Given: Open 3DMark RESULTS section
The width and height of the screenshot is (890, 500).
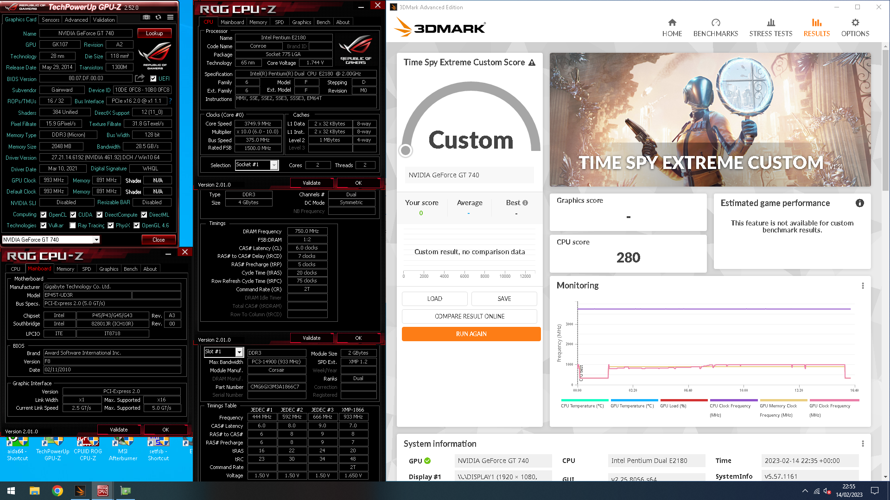Looking at the screenshot, I should pos(817,28).
